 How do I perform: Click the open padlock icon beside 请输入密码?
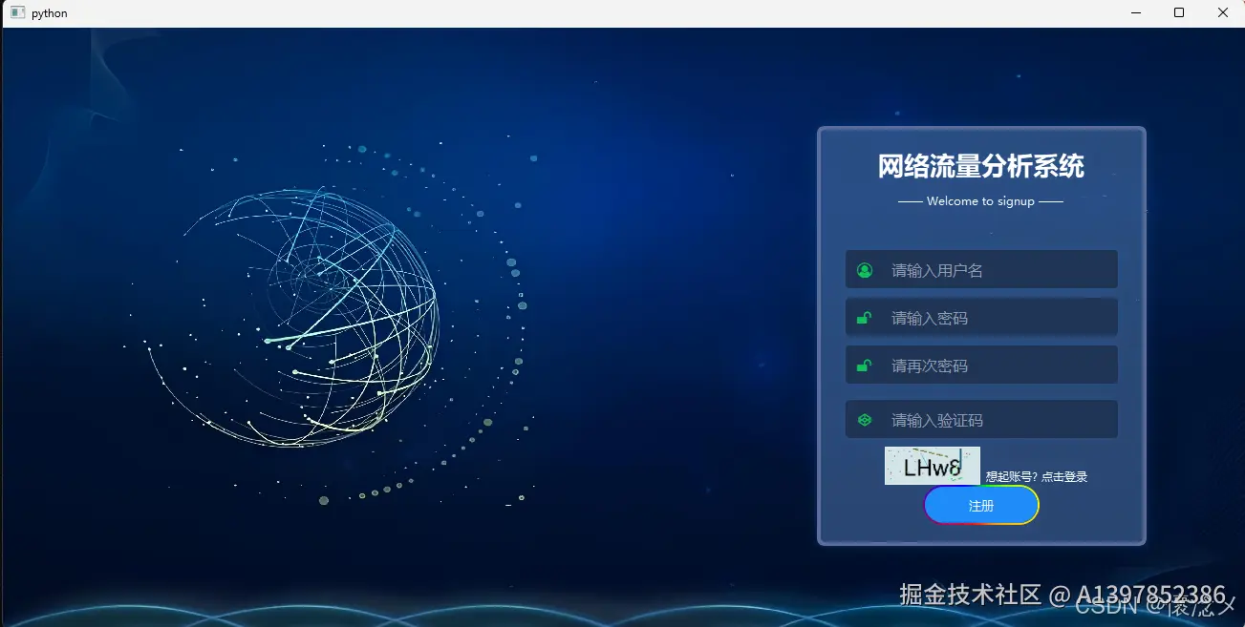[x=866, y=317]
